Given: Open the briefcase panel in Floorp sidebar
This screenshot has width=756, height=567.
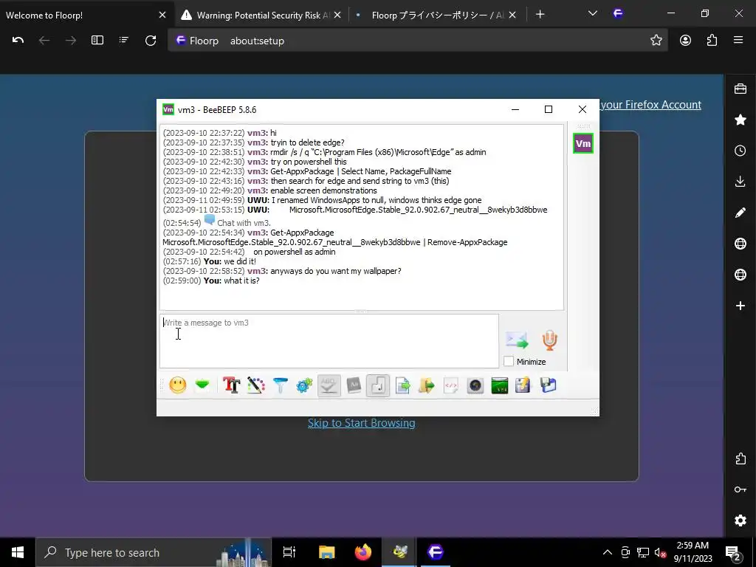Looking at the screenshot, I should 740,89.
